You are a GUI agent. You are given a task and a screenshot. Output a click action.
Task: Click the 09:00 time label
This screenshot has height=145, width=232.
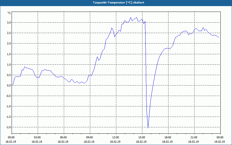pos(90,137)
